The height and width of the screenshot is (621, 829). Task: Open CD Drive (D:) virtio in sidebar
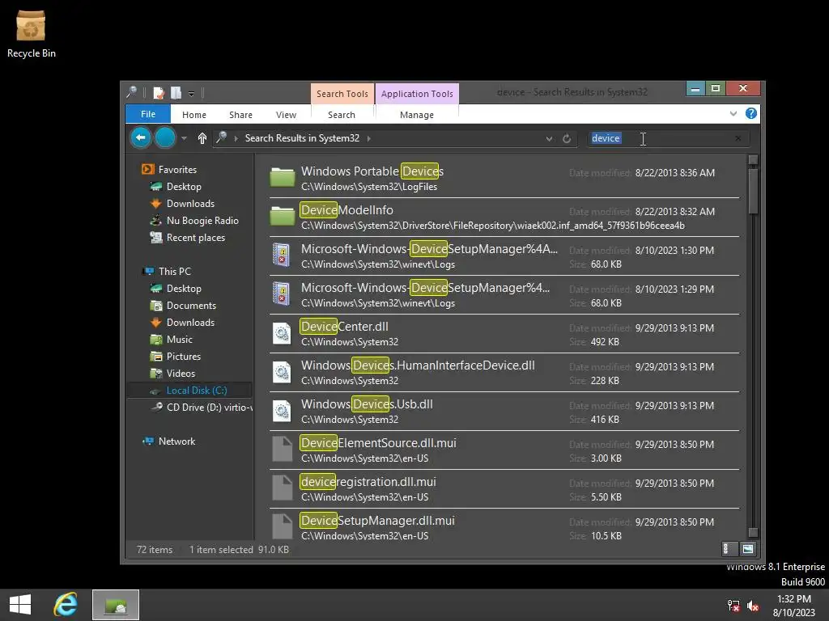click(x=210, y=408)
